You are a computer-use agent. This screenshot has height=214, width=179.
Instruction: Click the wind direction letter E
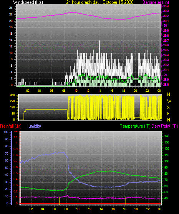168,114
